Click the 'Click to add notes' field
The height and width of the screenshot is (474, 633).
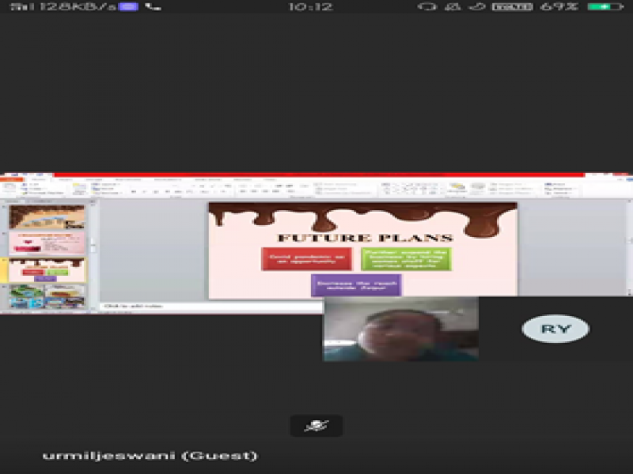[x=210, y=306]
